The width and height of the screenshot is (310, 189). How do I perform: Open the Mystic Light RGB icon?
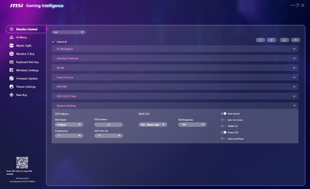pyautogui.click(x=12, y=46)
